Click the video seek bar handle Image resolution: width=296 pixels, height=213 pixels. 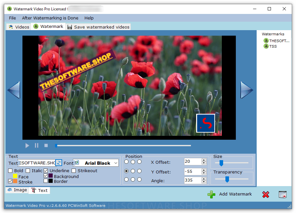tap(56, 146)
